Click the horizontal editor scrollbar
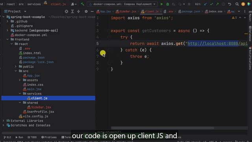Viewport: 252px width, 142px height. click(162, 128)
